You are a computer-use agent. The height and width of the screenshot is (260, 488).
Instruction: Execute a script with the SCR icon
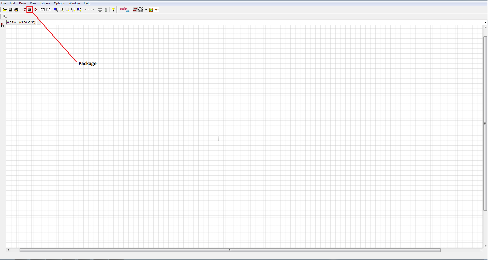click(42, 10)
